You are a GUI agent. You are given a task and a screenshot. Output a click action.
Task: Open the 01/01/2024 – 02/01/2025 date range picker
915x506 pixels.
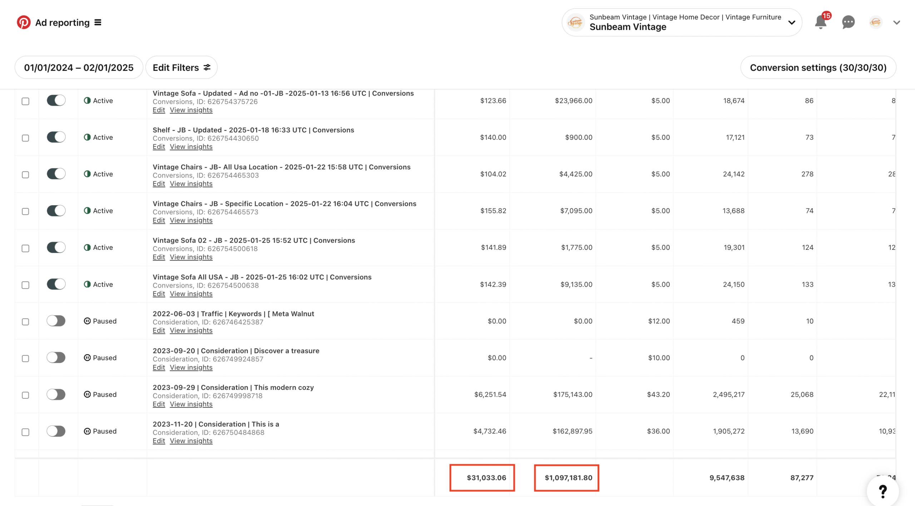click(79, 68)
